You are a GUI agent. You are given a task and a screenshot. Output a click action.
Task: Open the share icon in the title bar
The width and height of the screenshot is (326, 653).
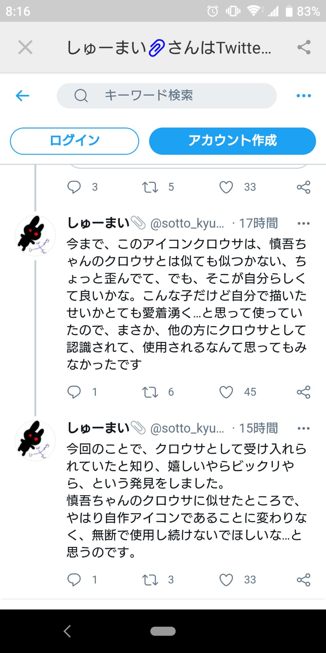pos(303,47)
